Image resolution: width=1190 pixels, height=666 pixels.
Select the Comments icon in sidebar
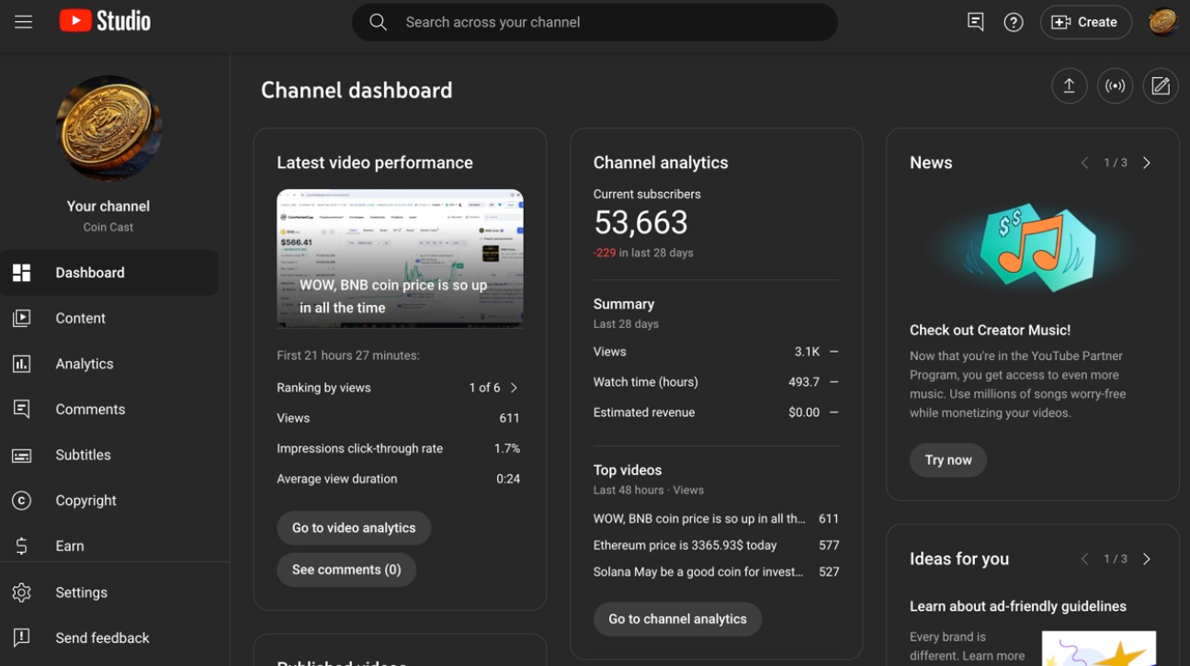[x=22, y=409]
